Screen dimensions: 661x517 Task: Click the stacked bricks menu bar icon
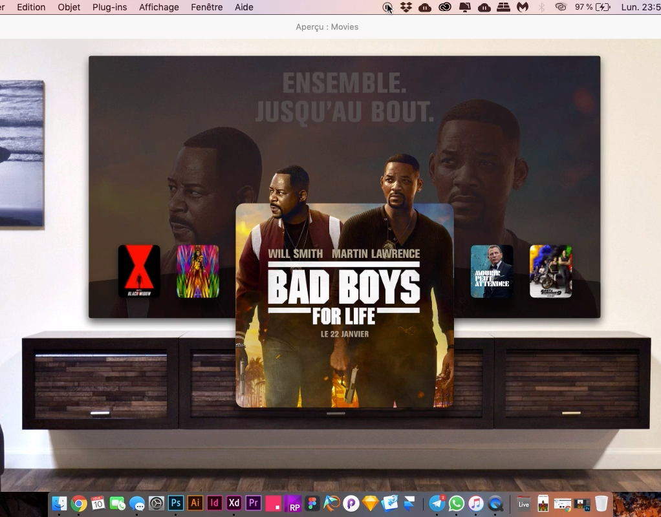(x=503, y=7)
